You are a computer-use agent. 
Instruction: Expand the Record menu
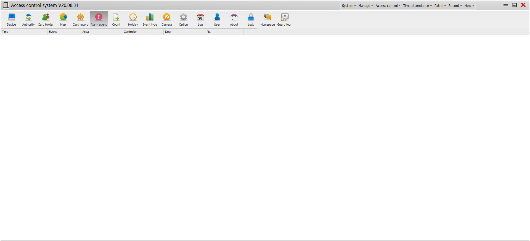[455, 6]
